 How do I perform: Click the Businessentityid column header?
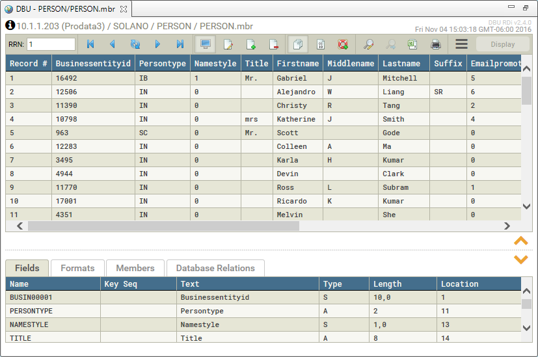point(93,64)
